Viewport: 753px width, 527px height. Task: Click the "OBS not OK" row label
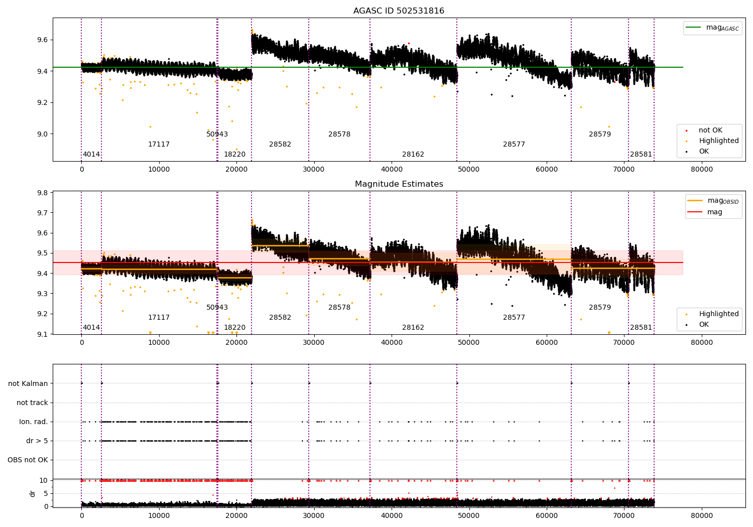click(28, 460)
